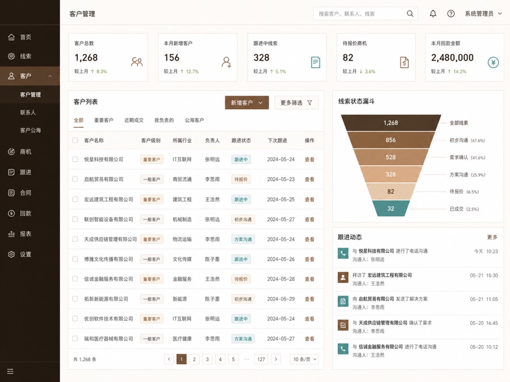Click the 客户名称 column header
This screenshot has width=510, height=382.
point(94,140)
